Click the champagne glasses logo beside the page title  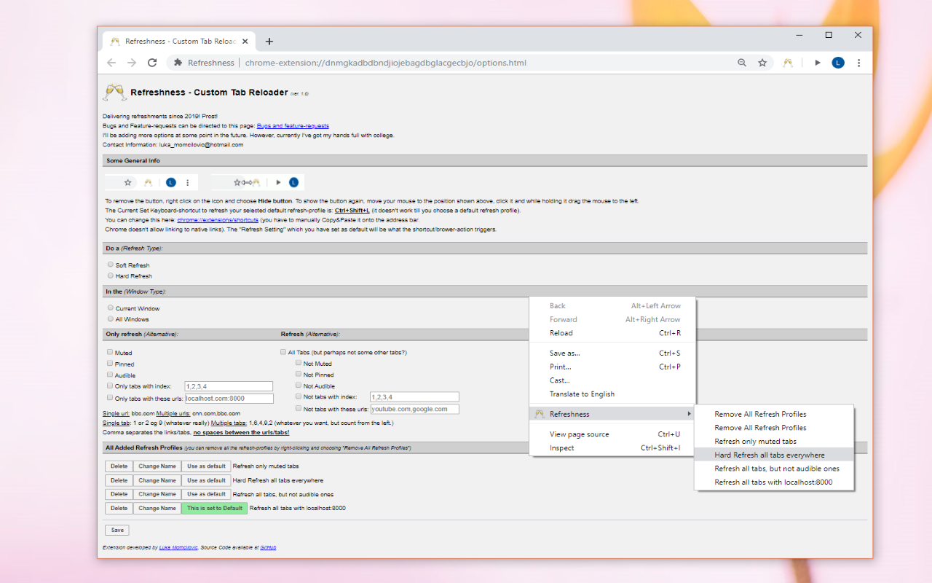click(x=114, y=93)
